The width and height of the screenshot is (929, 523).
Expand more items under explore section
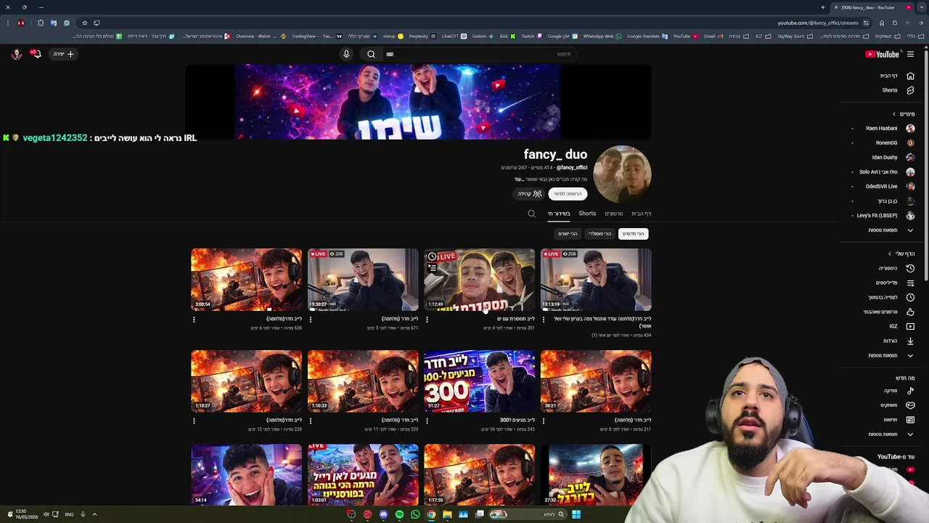click(891, 434)
